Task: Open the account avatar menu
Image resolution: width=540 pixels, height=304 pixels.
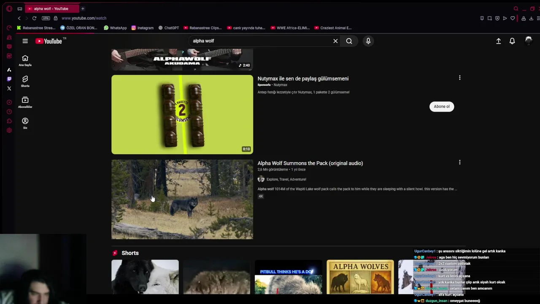Action: (528, 41)
